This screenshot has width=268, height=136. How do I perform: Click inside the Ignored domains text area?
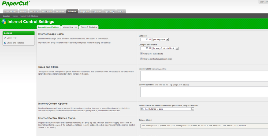click(x=204, y=92)
